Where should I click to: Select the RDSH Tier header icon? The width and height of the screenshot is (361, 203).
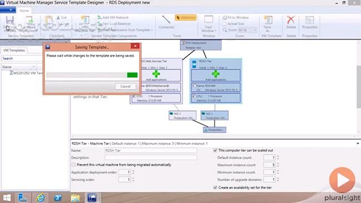(x=194, y=64)
